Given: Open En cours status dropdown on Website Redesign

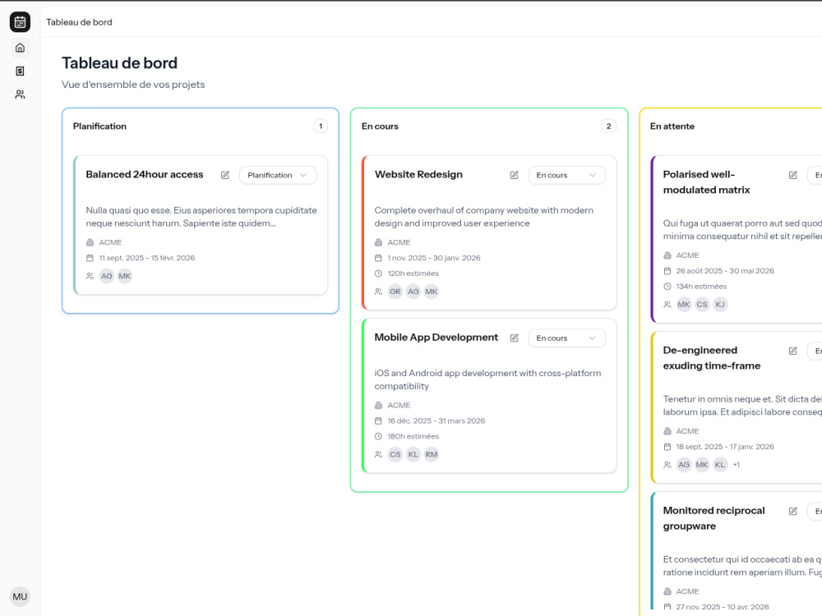Looking at the screenshot, I should pos(566,175).
